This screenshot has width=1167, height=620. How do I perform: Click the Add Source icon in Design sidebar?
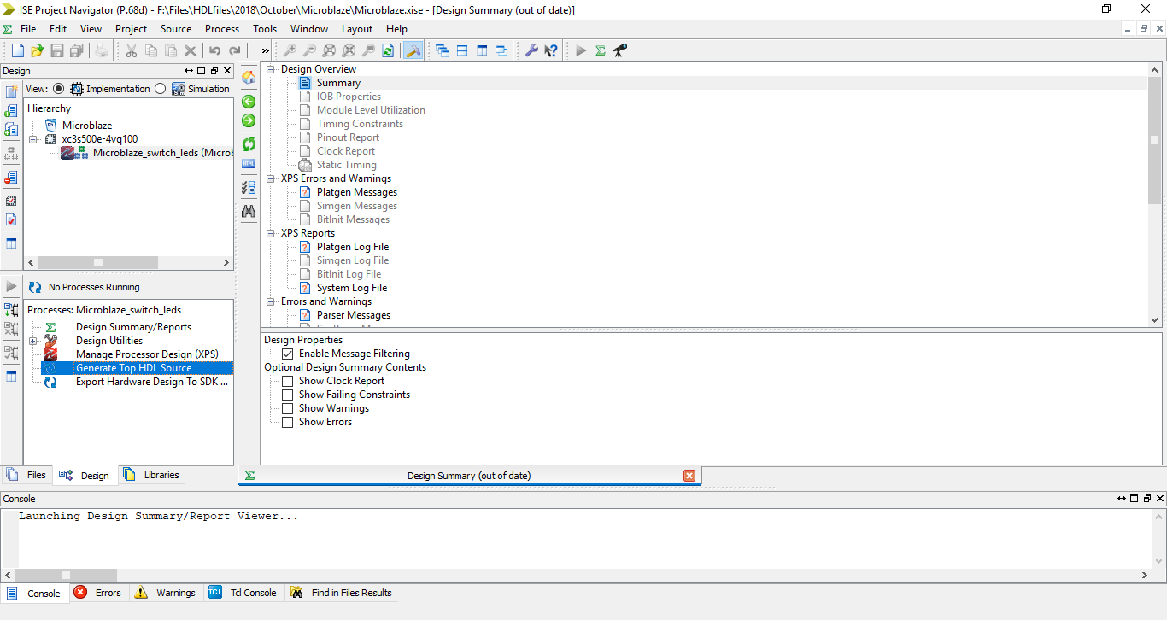(11, 110)
